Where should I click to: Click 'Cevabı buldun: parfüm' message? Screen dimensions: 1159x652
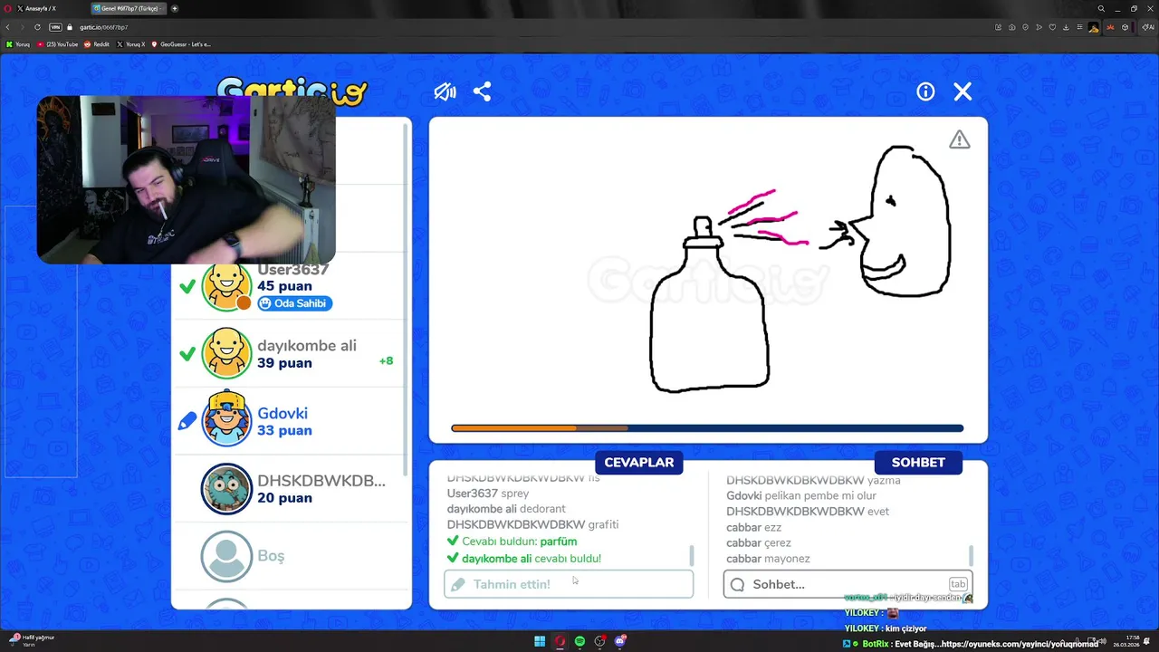tap(512, 542)
